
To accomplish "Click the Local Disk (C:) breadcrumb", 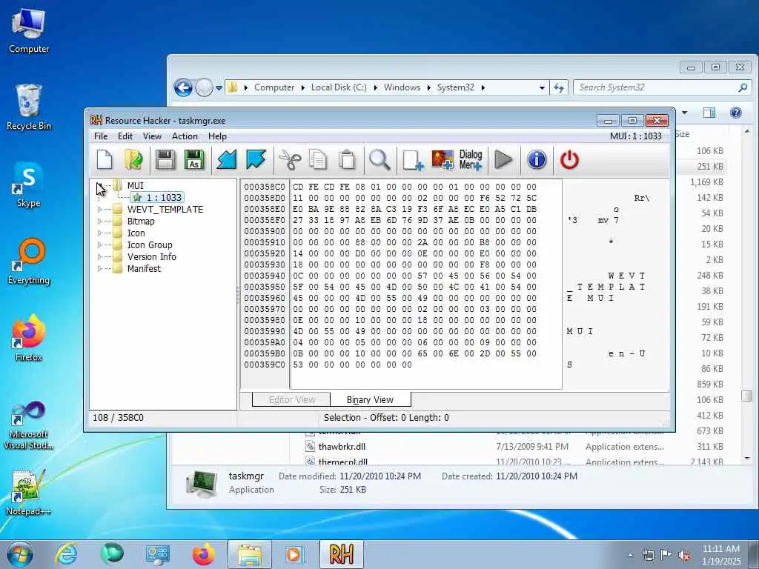I will point(338,87).
